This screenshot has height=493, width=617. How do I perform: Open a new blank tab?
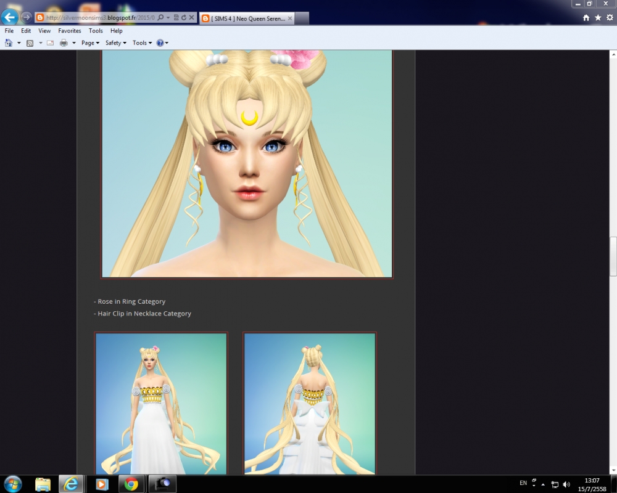click(302, 18)
